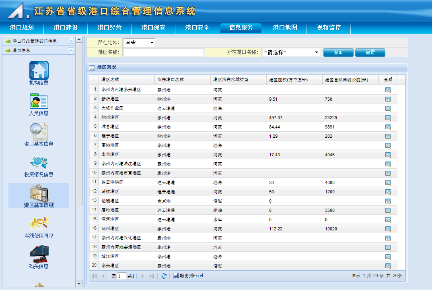Open the 机构信息 house icon
Viewport: 432px width, 290px height.
coord(39,70)
